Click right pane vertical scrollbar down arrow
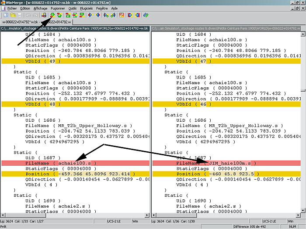 (x=303, y=210)
